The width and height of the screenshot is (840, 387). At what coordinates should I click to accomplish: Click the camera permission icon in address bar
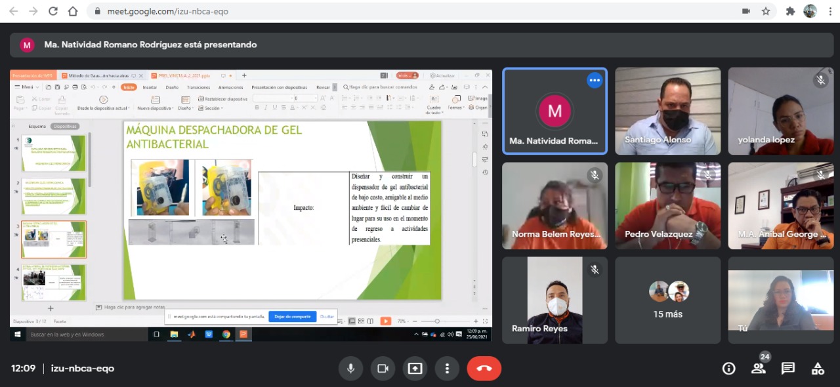click(x=746, y=11)
